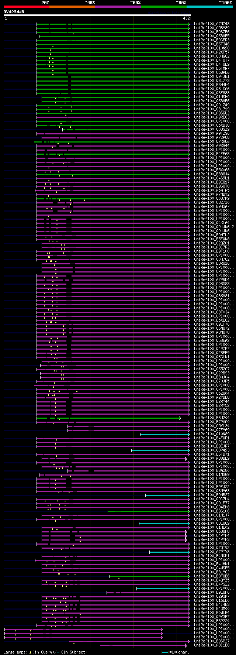The width and height of the screenshot is (236, 655).
Task: Click the UniRef100_B8B8J4 label
Action: click(212, 174)
